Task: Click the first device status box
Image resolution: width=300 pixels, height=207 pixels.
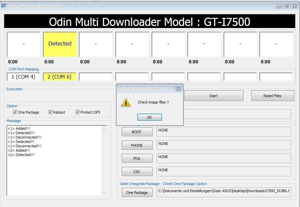Action: pos(24,44)
